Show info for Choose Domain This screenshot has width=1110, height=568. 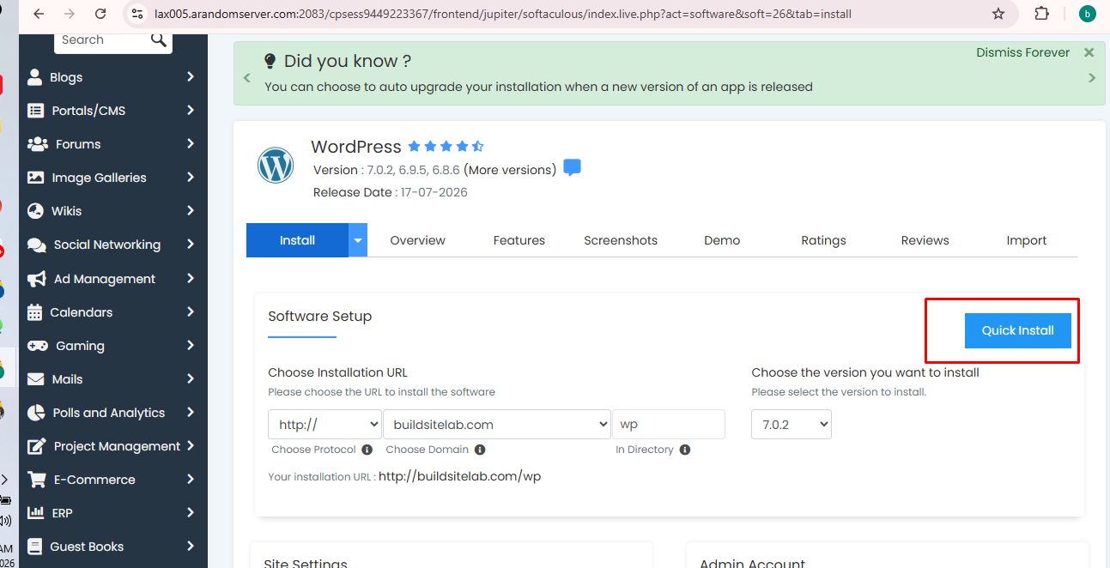click(x=480, y=450)
